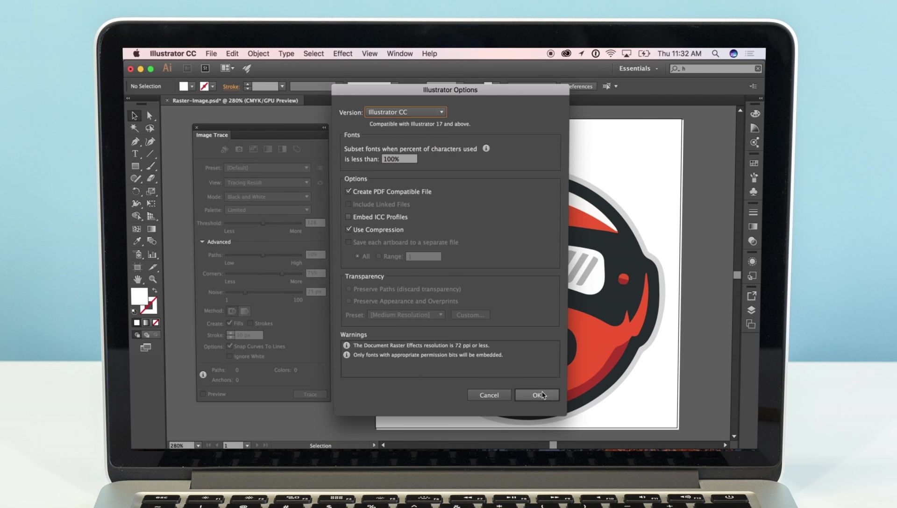The image size is (897, 508).
Task: Select Preserve Appearance and Overprints radio
Action: 349,301
